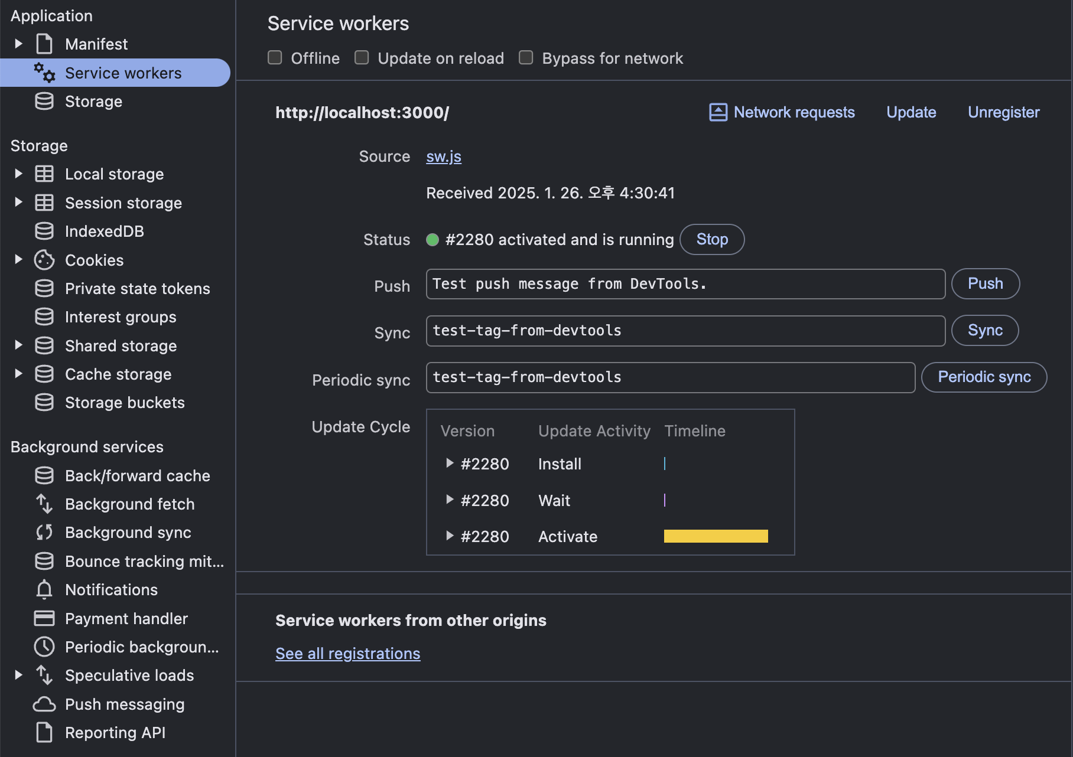Enable the Offline checkbox
This screenshot has height=757, width=1073.
pyautogui.click(x=275, y=58)
